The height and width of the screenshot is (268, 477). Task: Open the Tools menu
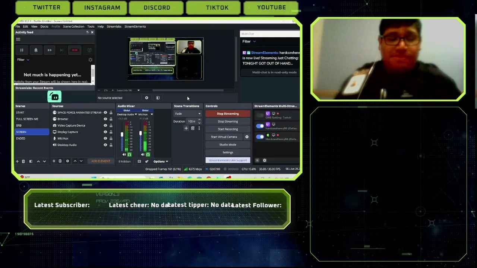pos(91,26)
